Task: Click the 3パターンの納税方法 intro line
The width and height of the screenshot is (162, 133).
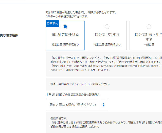Action: click(67, 16)
